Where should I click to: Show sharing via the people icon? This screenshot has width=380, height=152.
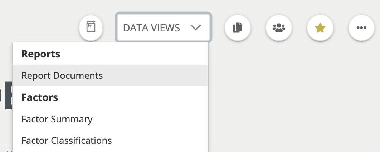tap(279, 27)
